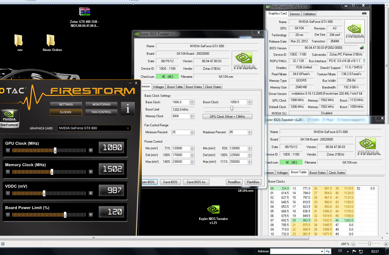The height and width of the screenshot is (255, 389).
Task: Click the Base Clock up spinner arrow
Action: coord(192,101)
